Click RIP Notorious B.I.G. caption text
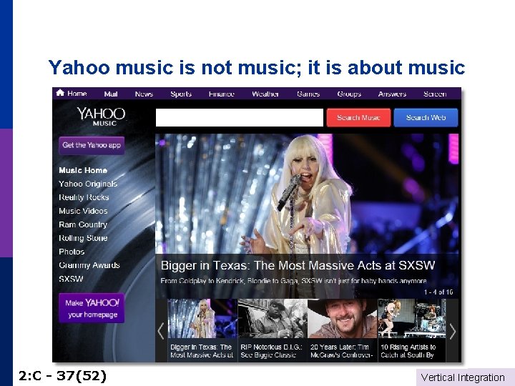Image resolution: width=515 pixels, height=386 pixels. pos(271,351)
